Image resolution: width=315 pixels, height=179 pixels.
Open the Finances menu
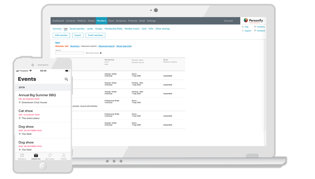tap(133, 21)
